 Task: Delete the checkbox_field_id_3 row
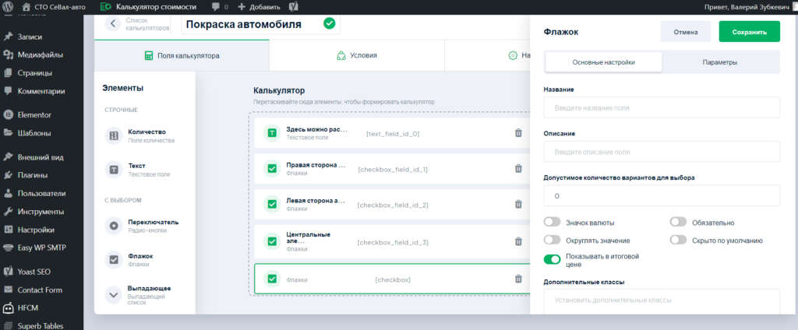(x=518, y=241)
